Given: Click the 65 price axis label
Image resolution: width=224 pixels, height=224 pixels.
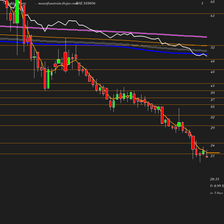Looking at the screenshot, I should 212,2.
